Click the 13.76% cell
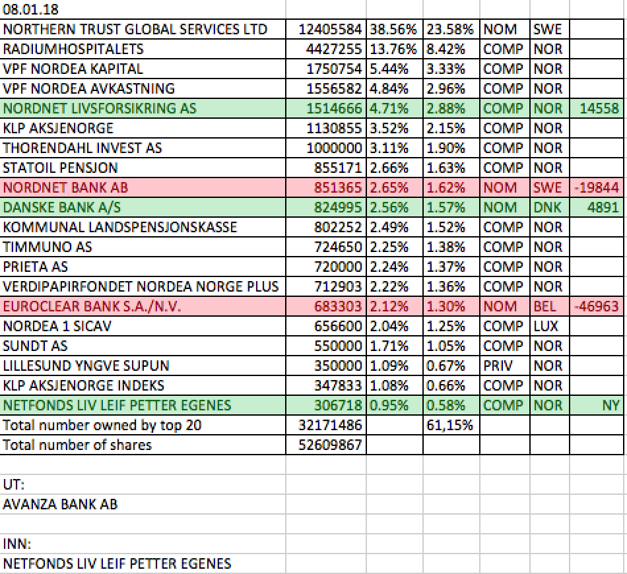Screen dimensions: 627x574 click(395, 49)
